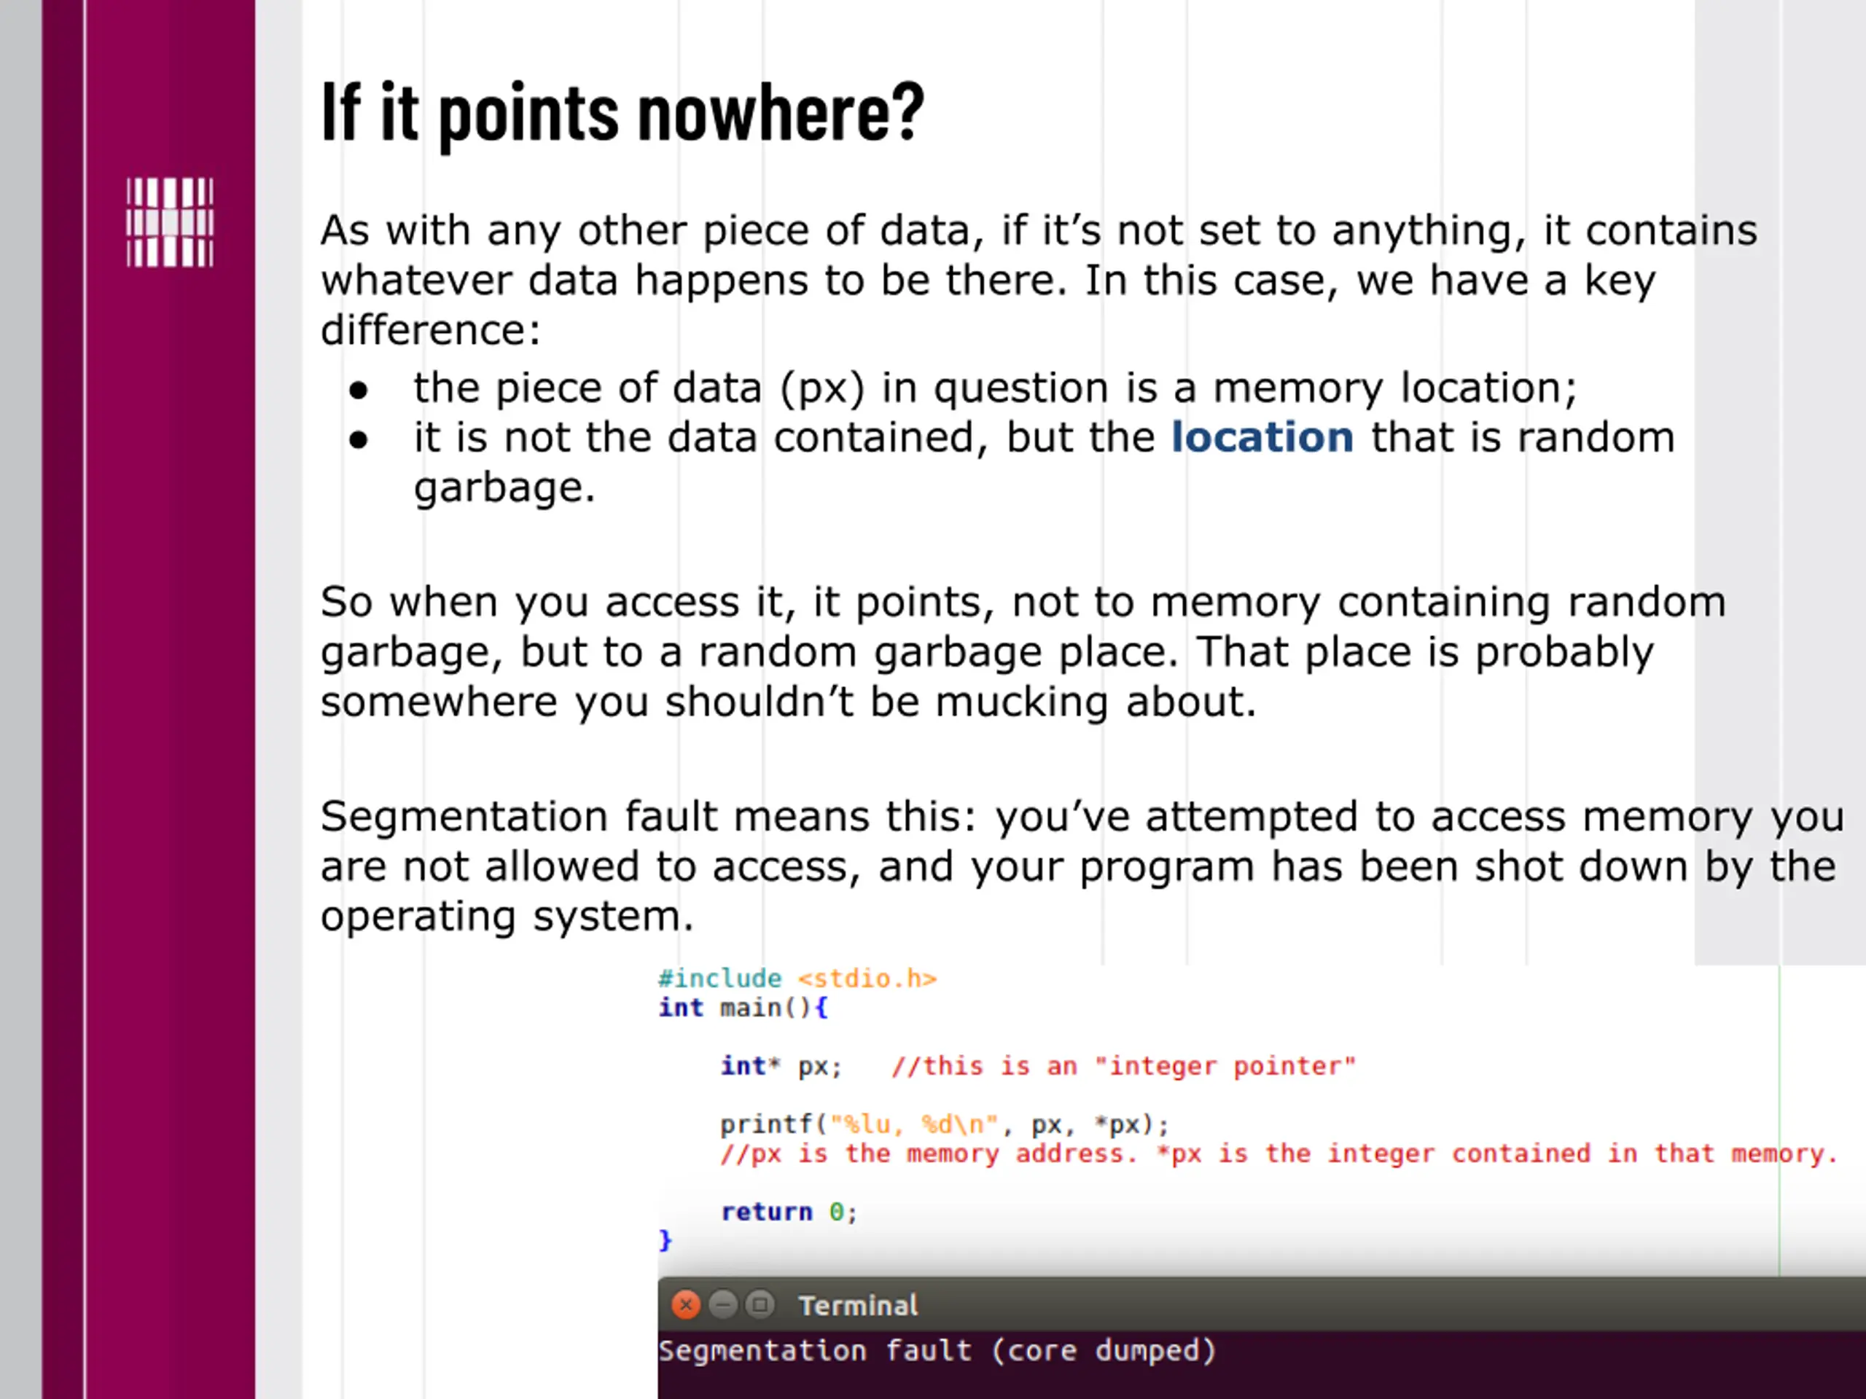The width and height of the screenshot is (1866, 1399).
Task: Click the px memory address comment line
Action: click(1279, 1153)
